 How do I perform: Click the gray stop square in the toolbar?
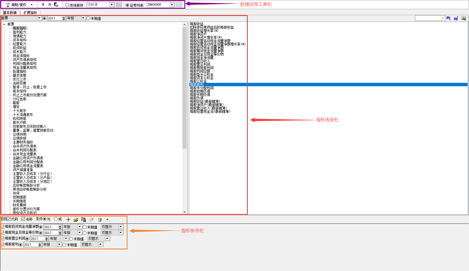[50, 4]
